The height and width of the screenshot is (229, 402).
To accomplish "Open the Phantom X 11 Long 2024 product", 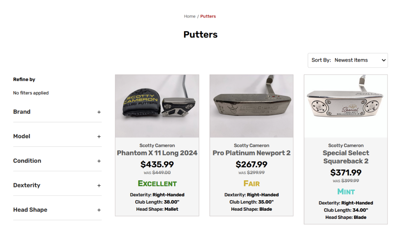I will point(157,153).
